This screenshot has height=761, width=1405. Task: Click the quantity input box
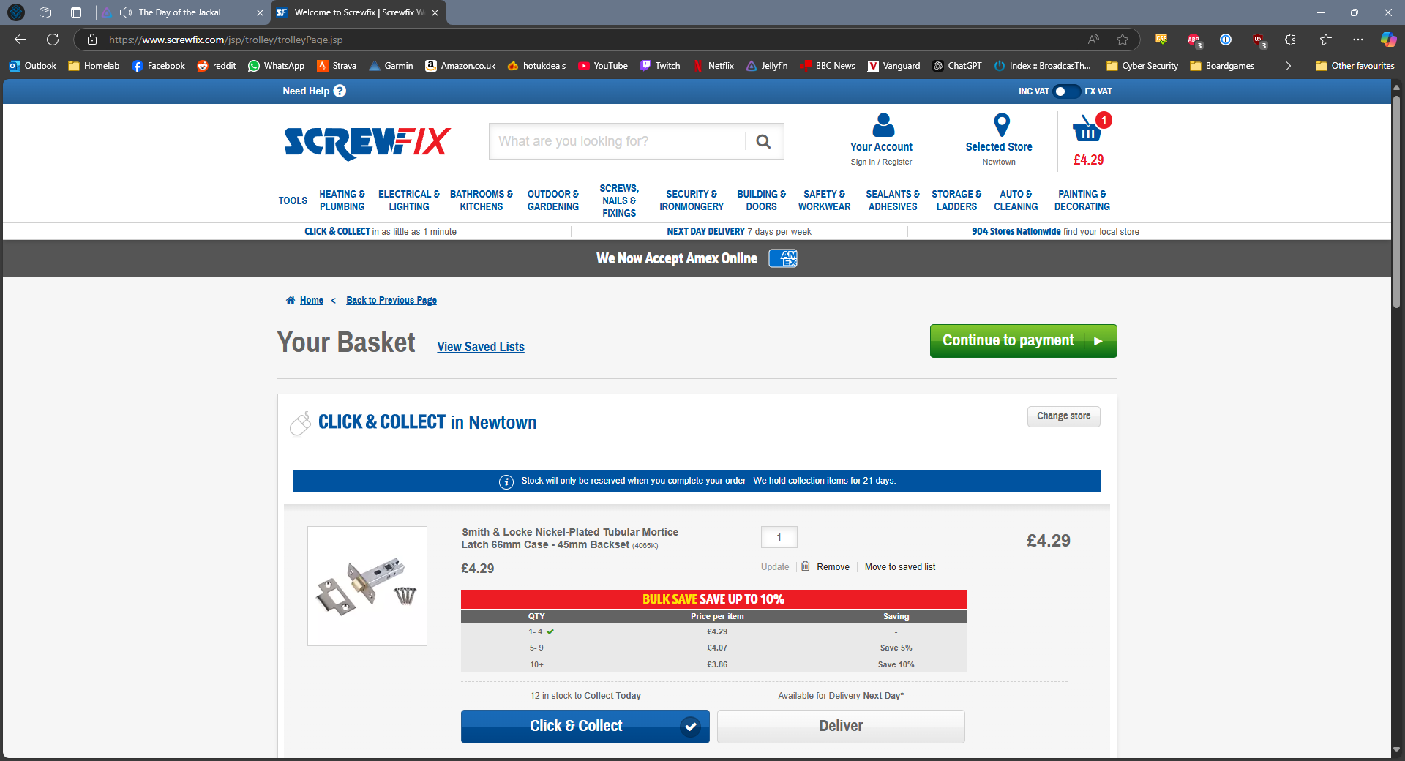click(779, 537)
